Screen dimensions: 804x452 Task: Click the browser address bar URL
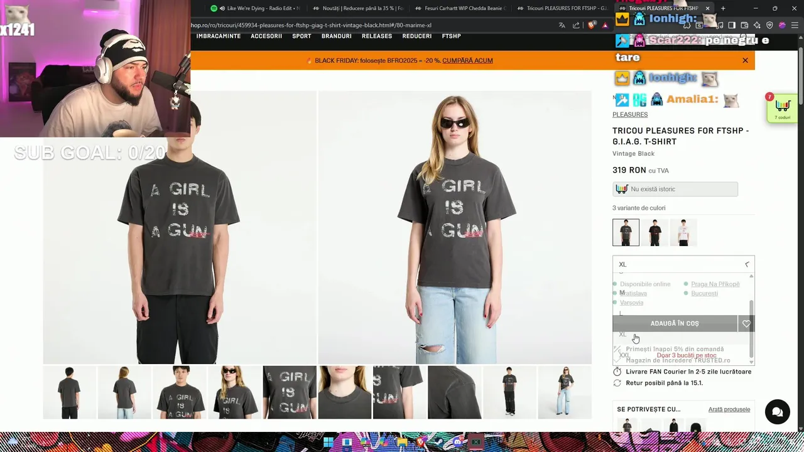click(311, 25)
